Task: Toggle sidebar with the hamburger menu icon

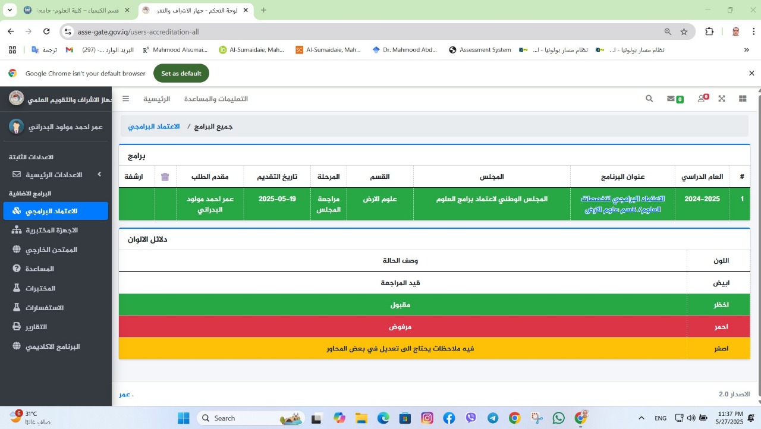Action: coord(126,99)
